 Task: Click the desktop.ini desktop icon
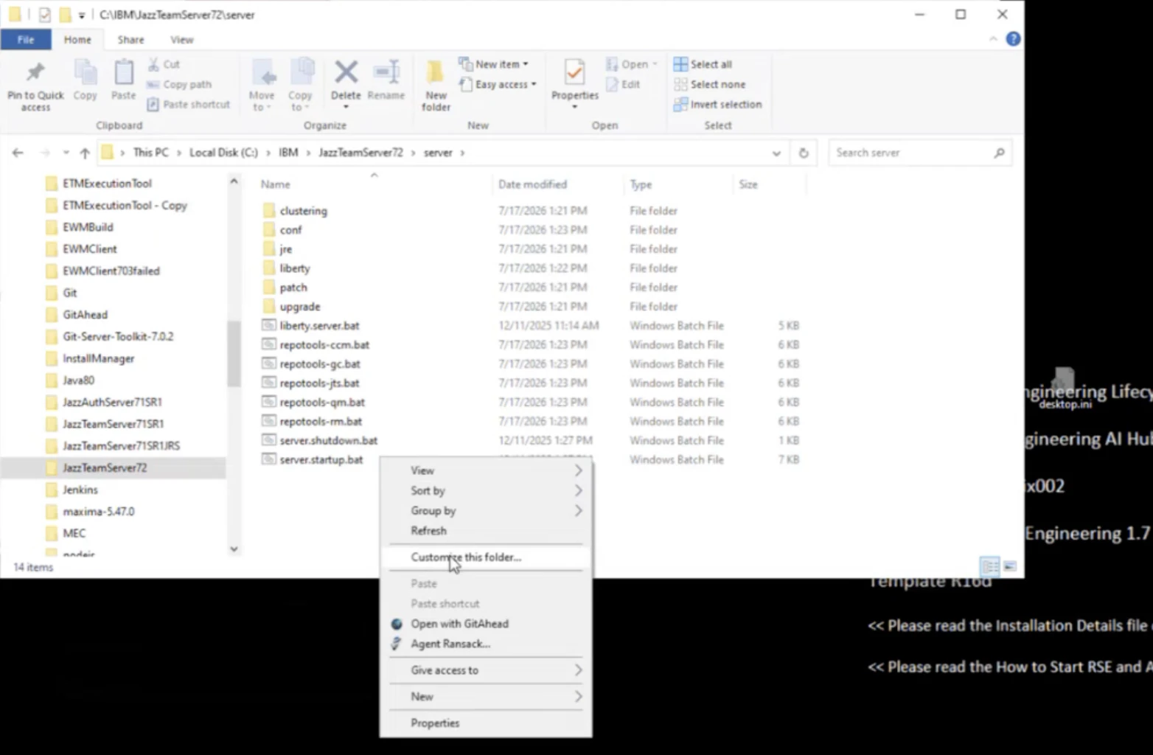1065,389
